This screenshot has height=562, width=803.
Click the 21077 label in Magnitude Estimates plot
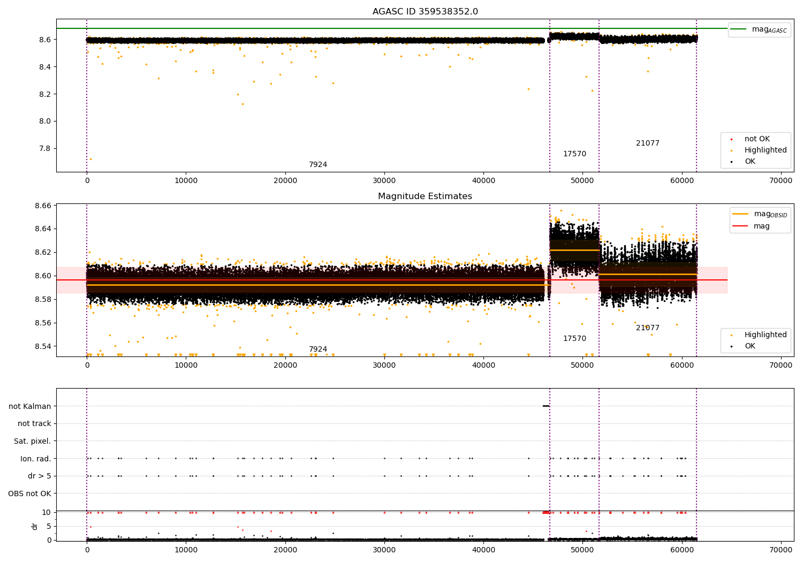coord(648,328)
